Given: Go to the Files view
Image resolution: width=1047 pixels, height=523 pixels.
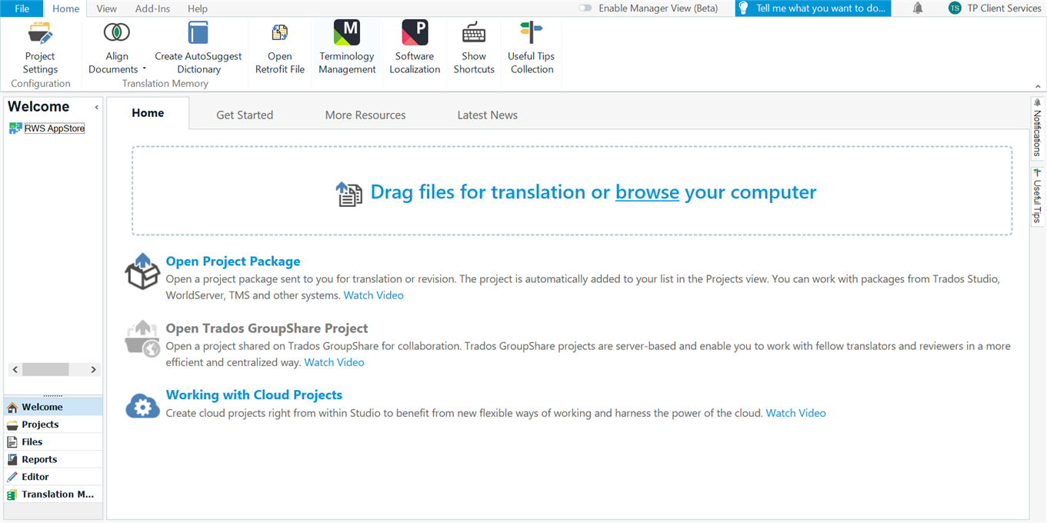Looking at the screenshot, I should tap(53, 442).
